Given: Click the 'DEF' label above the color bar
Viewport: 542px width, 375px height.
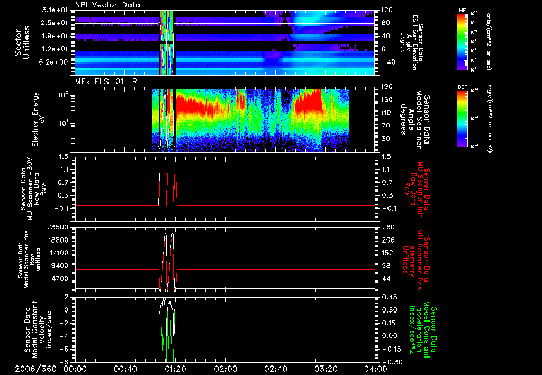Looking at the screenshot, I should (463, 87).
